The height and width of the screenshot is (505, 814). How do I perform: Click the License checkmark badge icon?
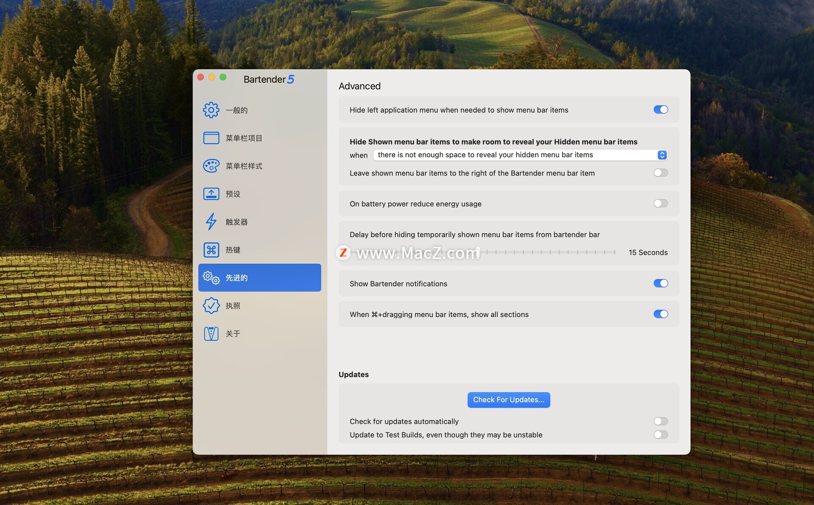pos(211,306)
